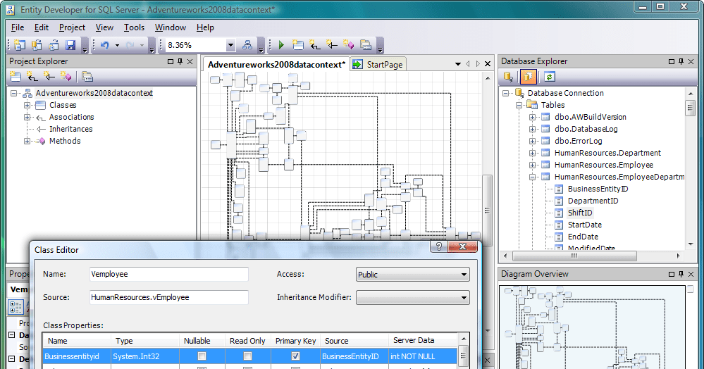Enable Read Only for the Businessentityid row
Screen dimensions: 704x369
point(247,356)
